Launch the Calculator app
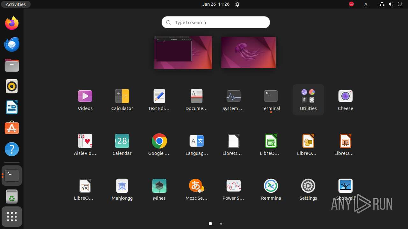Viewport: 408px width, 229px height. click(x=122, y=100)
